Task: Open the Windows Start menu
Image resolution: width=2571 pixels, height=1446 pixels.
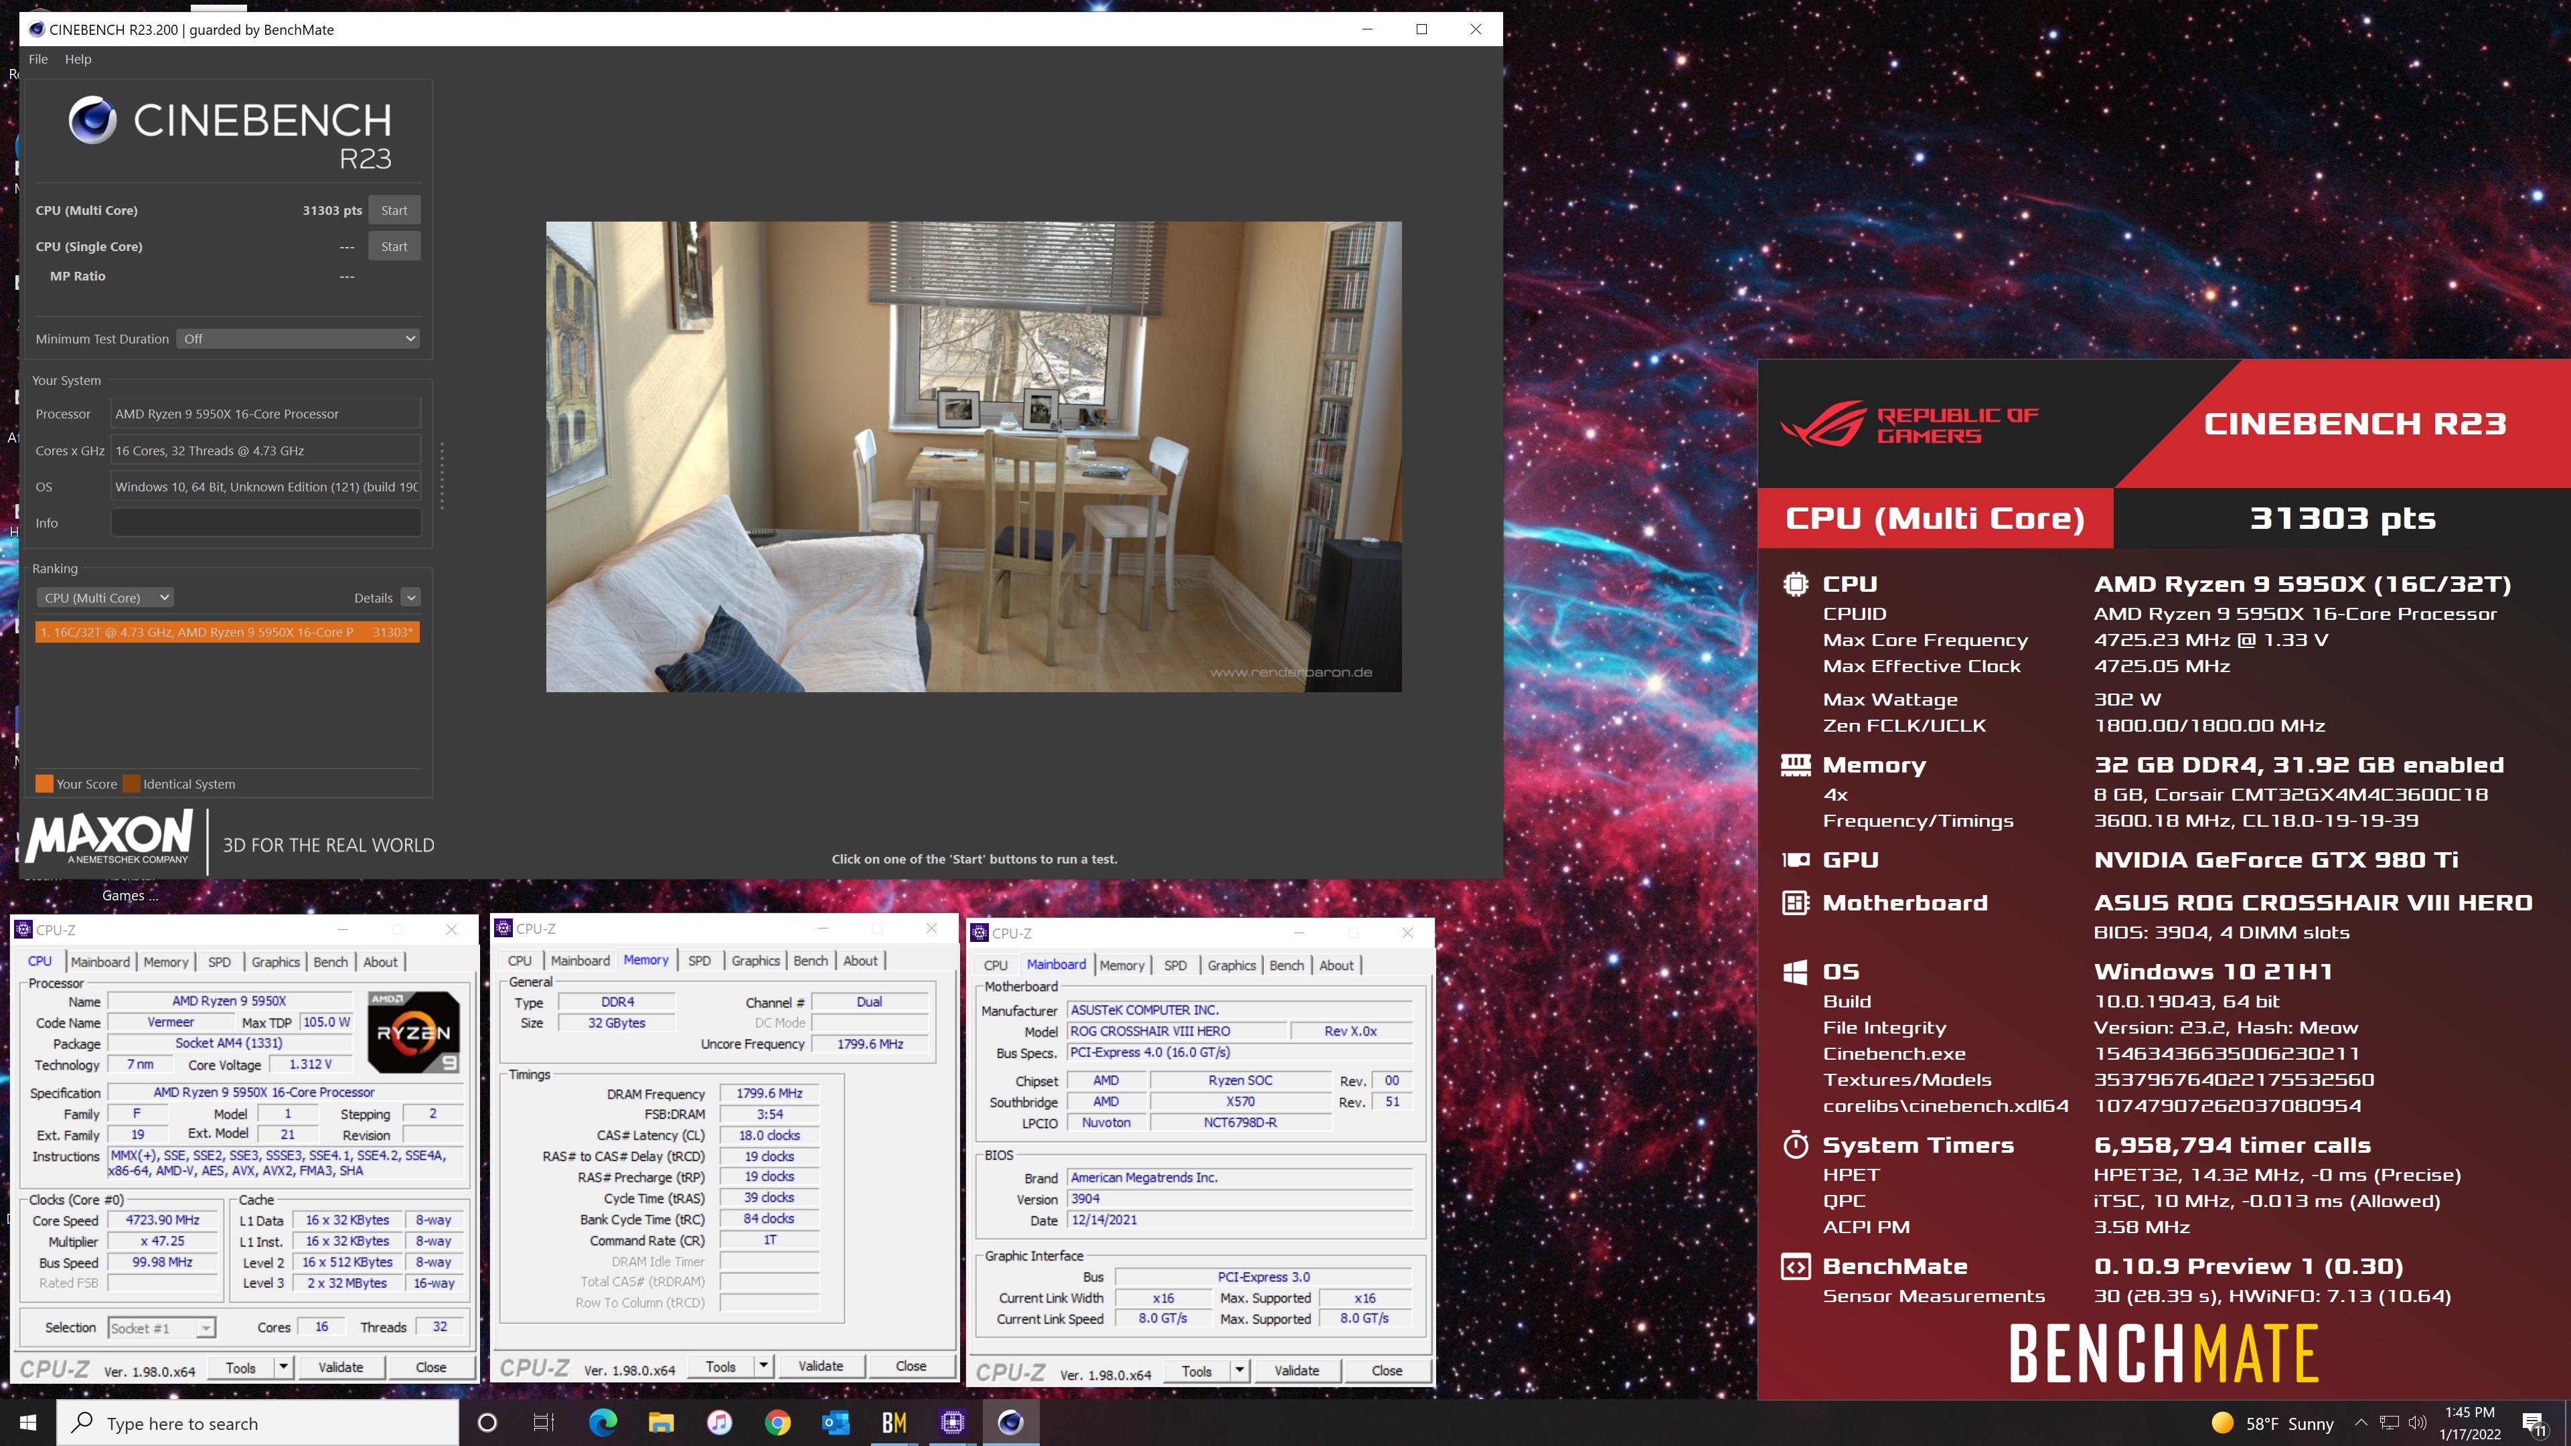Action: 28,1423
